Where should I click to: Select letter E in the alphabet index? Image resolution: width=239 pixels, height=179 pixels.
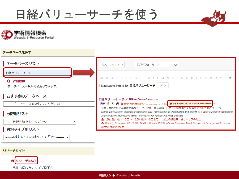click(x=126, y=78)
